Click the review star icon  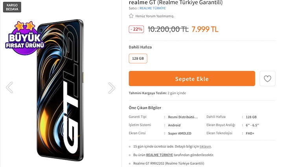(131, 16)
